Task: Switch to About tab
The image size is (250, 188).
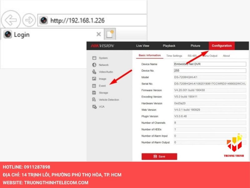Action: click(226, 56)
